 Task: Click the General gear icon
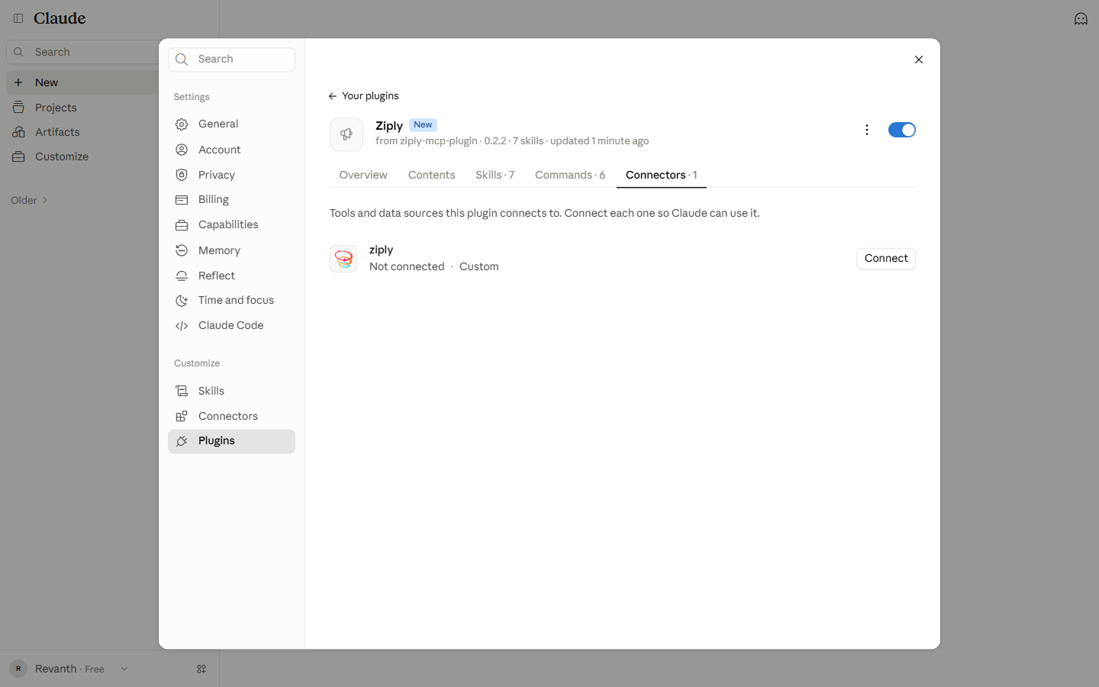pyautogui.click(x=182, y=124)
